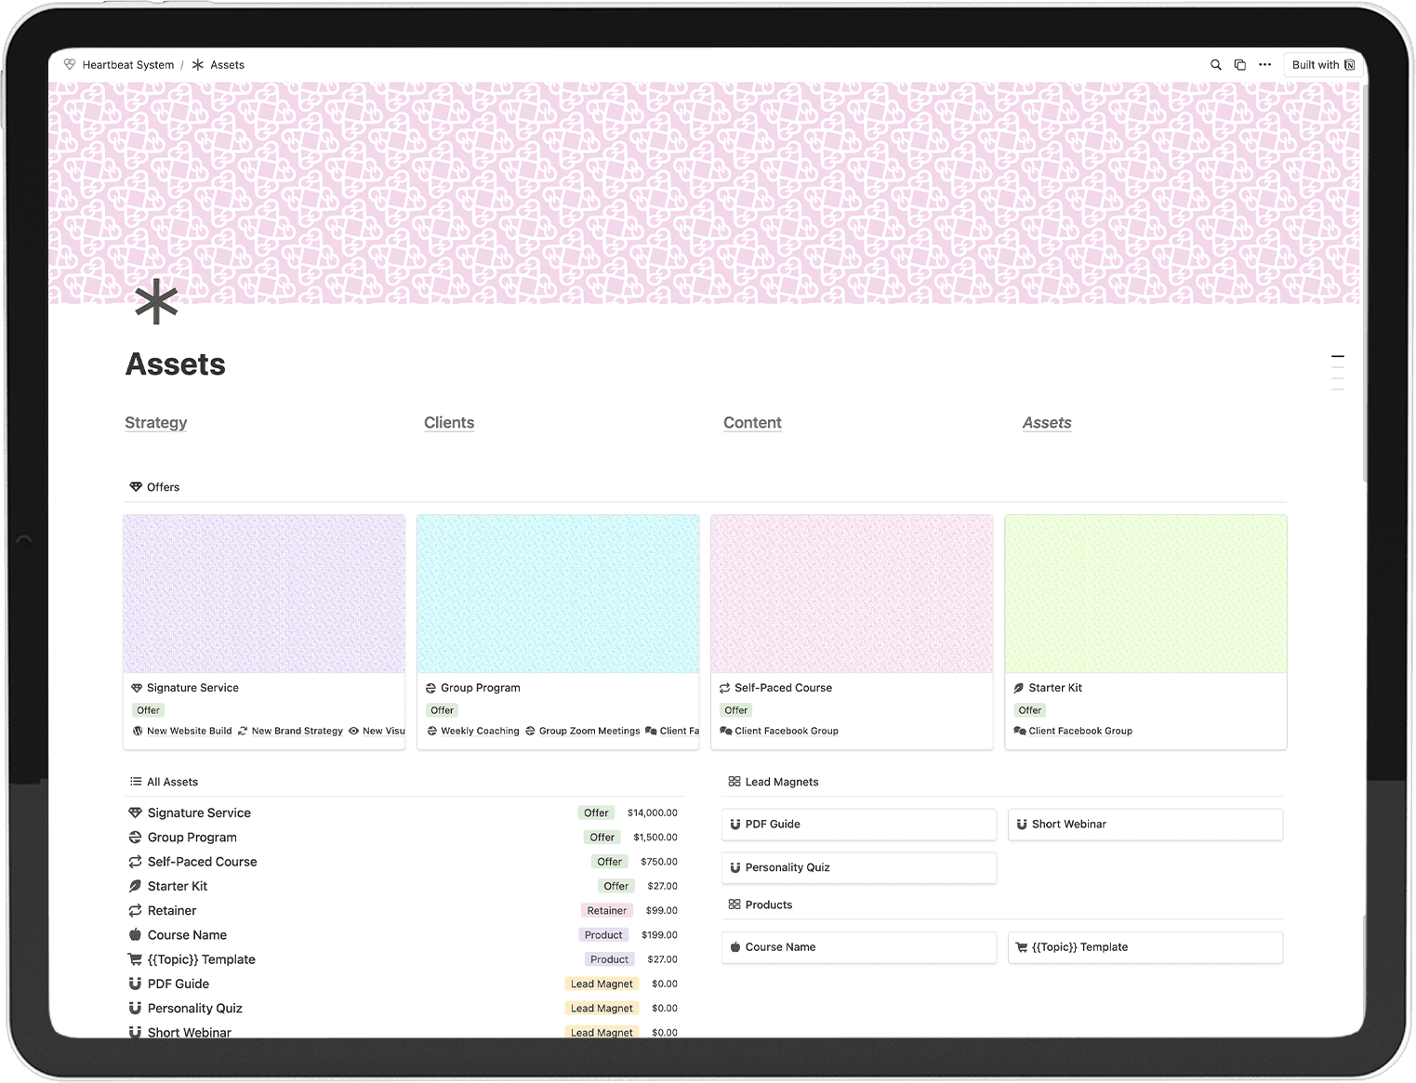Click the Built with Notion button
This screenshot has height=1083, width=1416.
coord(1323,65)
